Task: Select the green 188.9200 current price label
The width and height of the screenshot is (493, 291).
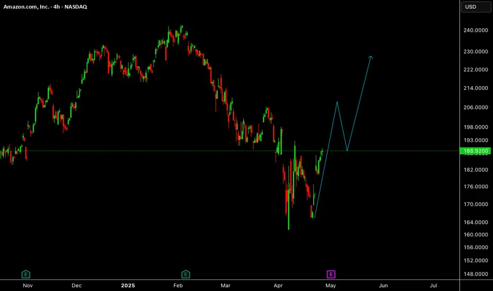Action: [x=475, y=151]
